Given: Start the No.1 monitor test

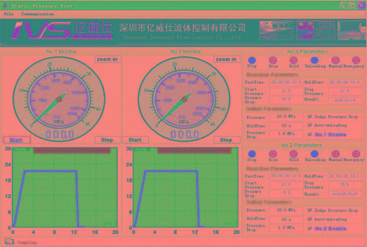Looking at the screenshot, I should (17, 140).
